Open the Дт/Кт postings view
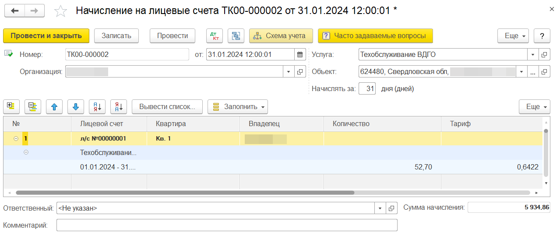Screen dimensions: 560x236 pos(215,36)
